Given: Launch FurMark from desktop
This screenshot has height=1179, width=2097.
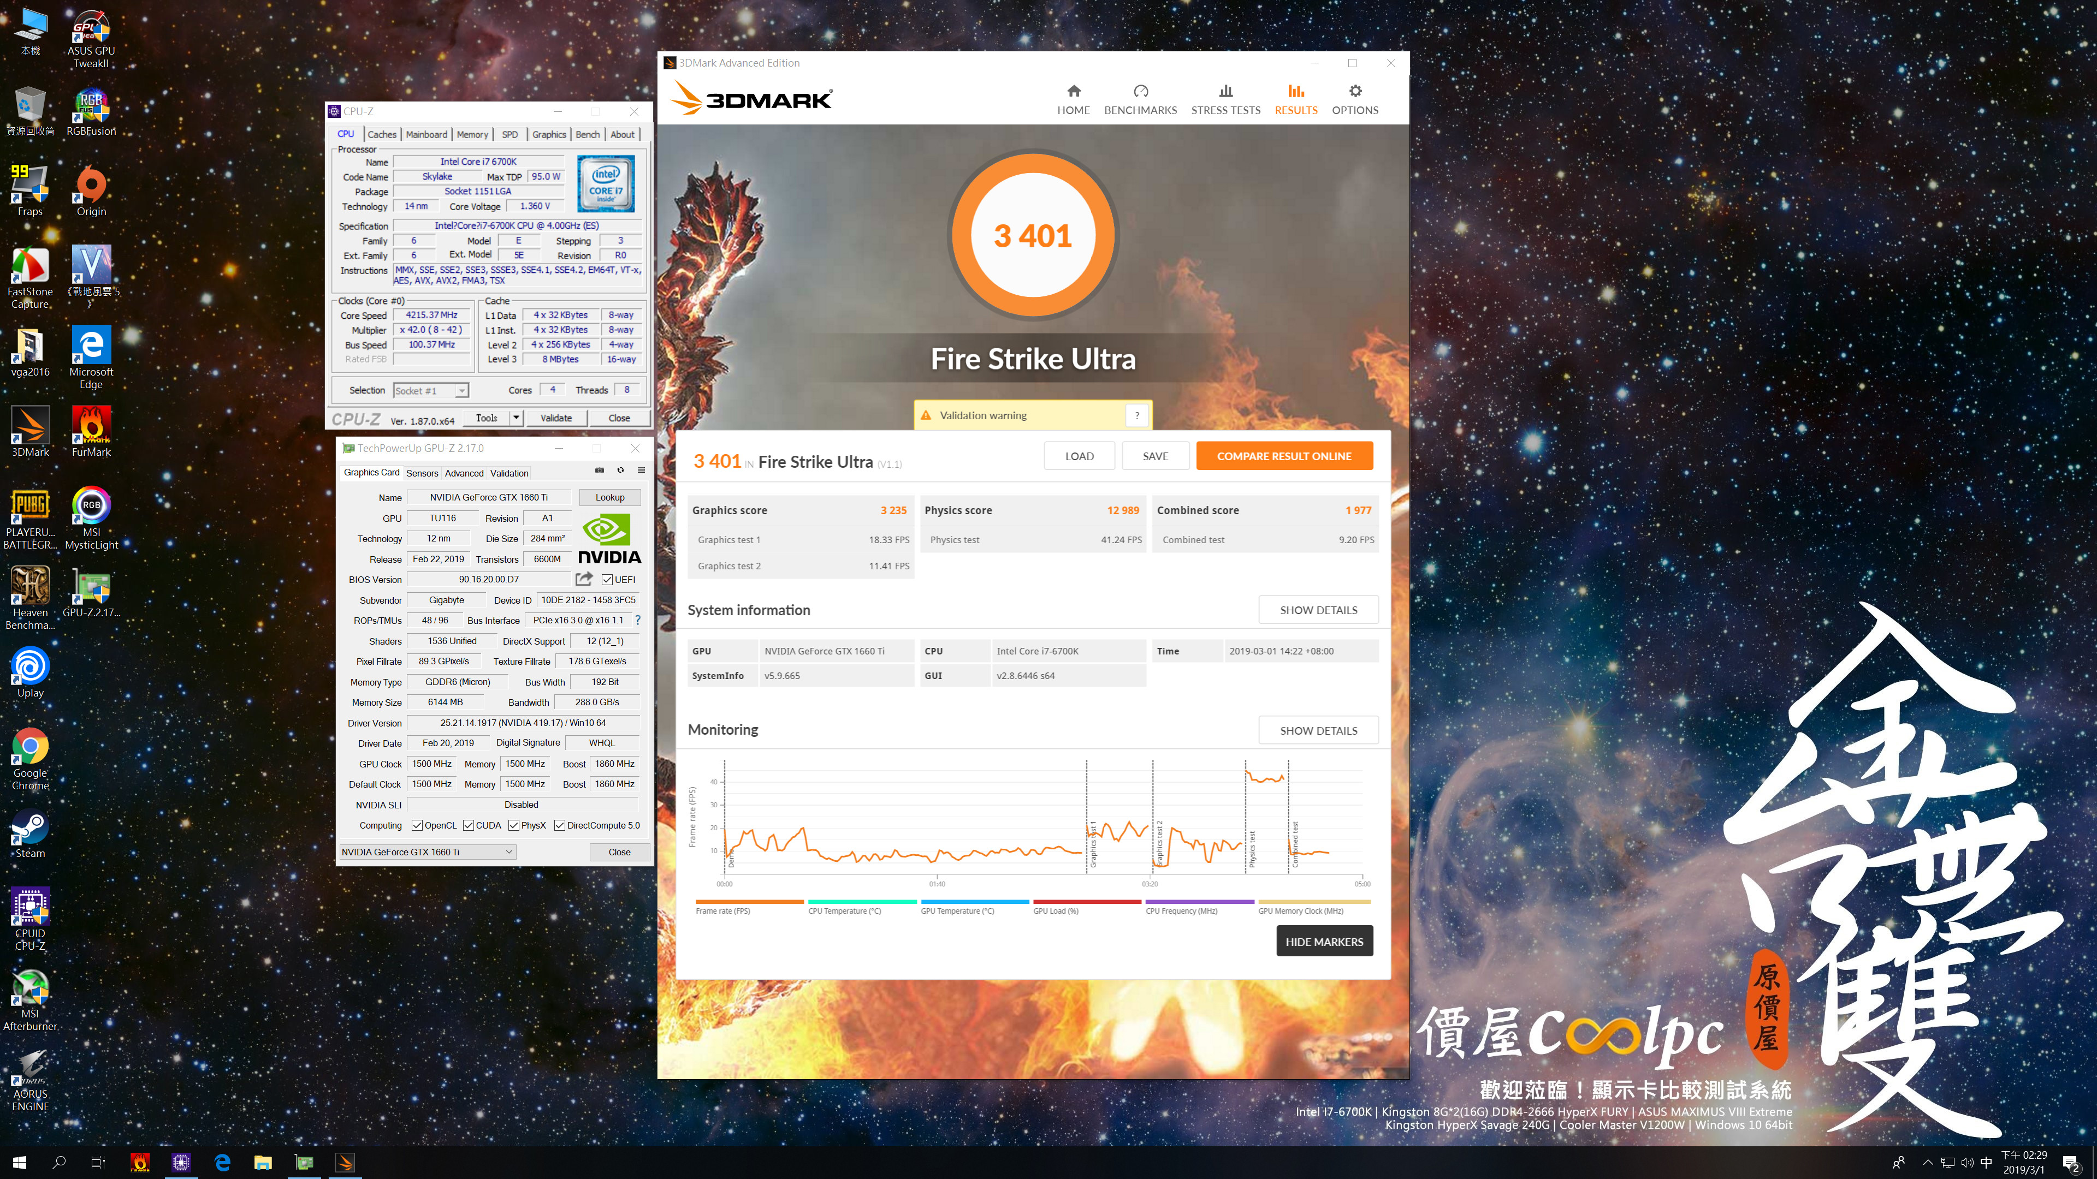Looking at the screenshot, I should pyautogui.click(x=91, y=431).
